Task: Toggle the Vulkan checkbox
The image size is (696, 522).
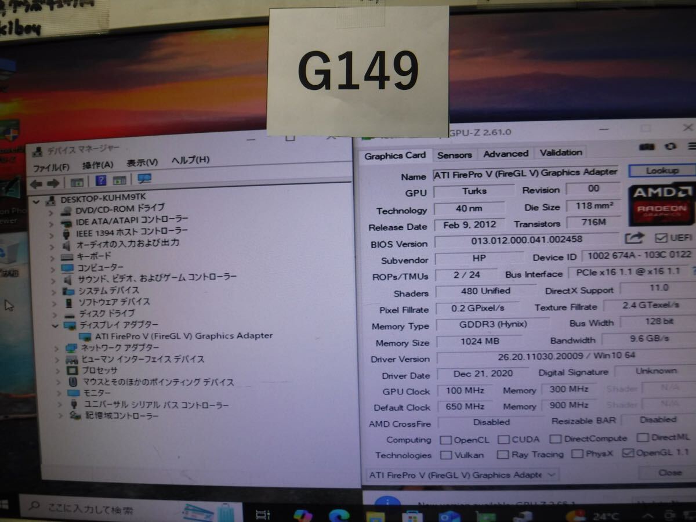Action: click(x=445, y=455)
